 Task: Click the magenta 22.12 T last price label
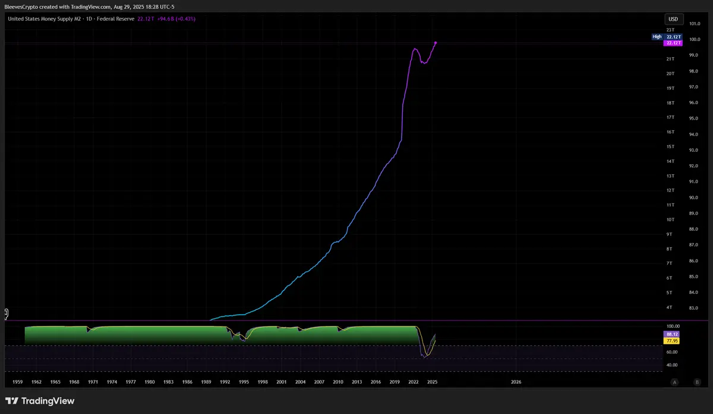point(674,43)
